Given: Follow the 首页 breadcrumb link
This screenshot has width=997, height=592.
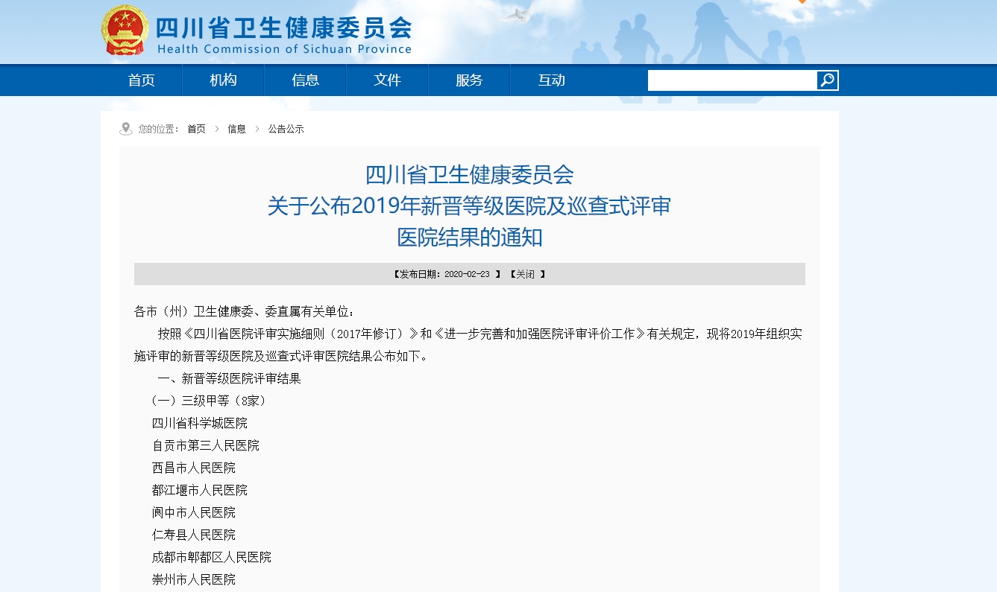Looking at the screenshot, I should 196,129.
